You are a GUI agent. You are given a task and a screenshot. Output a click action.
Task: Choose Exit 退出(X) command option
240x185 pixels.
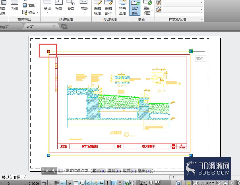[145, 171]
